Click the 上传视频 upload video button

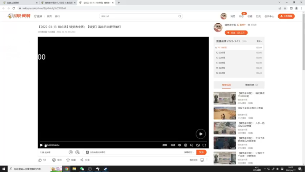[286, 16]
